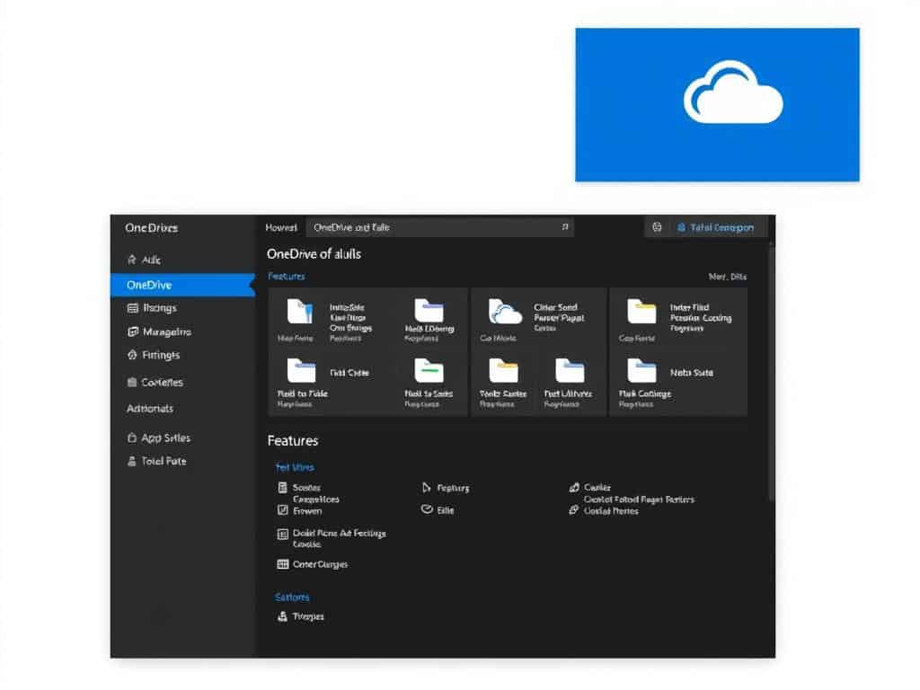The width and height of the screenshot is (920, 690).
Task: Open the Nall ta Saits folder icon
Action: pos(429,370)
